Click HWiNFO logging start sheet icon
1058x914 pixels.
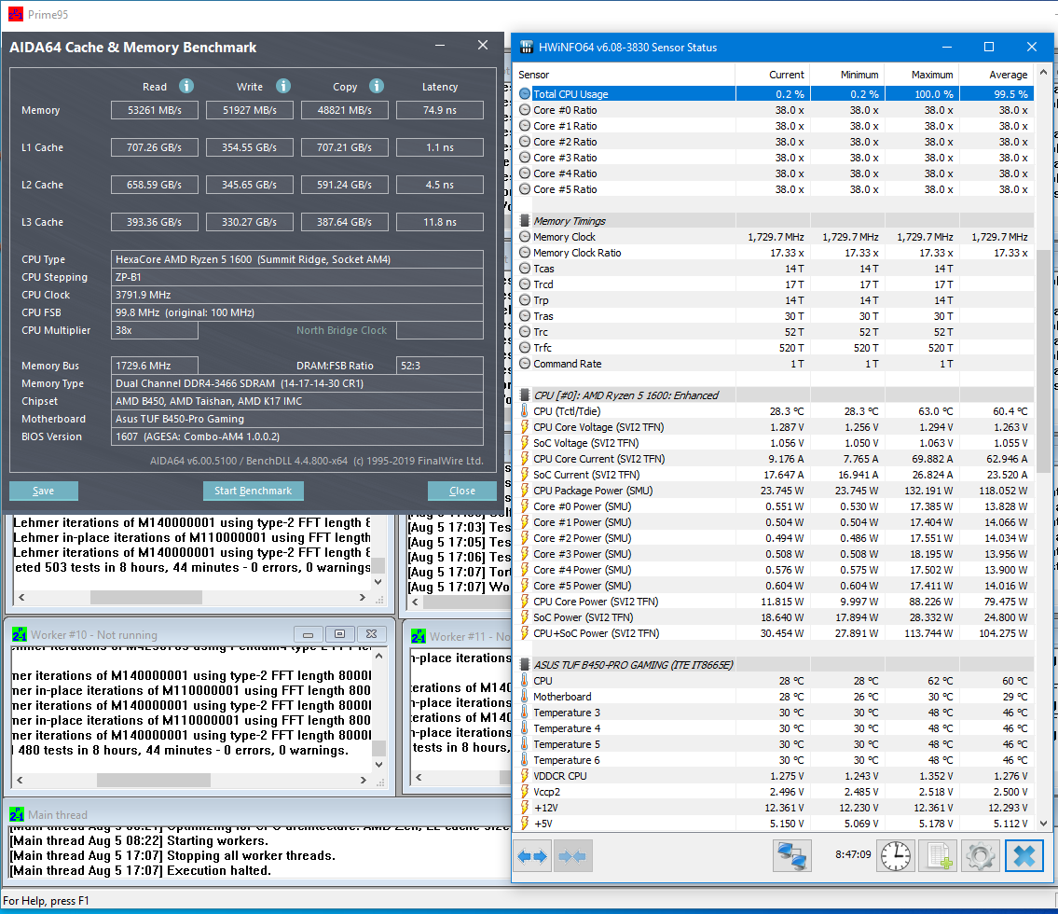940,856
